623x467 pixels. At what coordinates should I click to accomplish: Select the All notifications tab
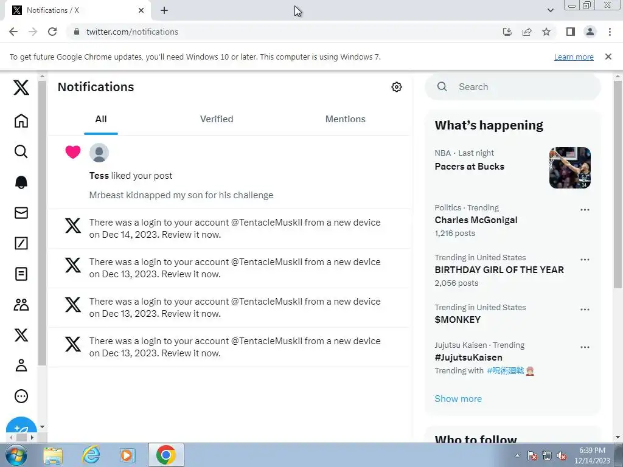click(x=101, y=119)
